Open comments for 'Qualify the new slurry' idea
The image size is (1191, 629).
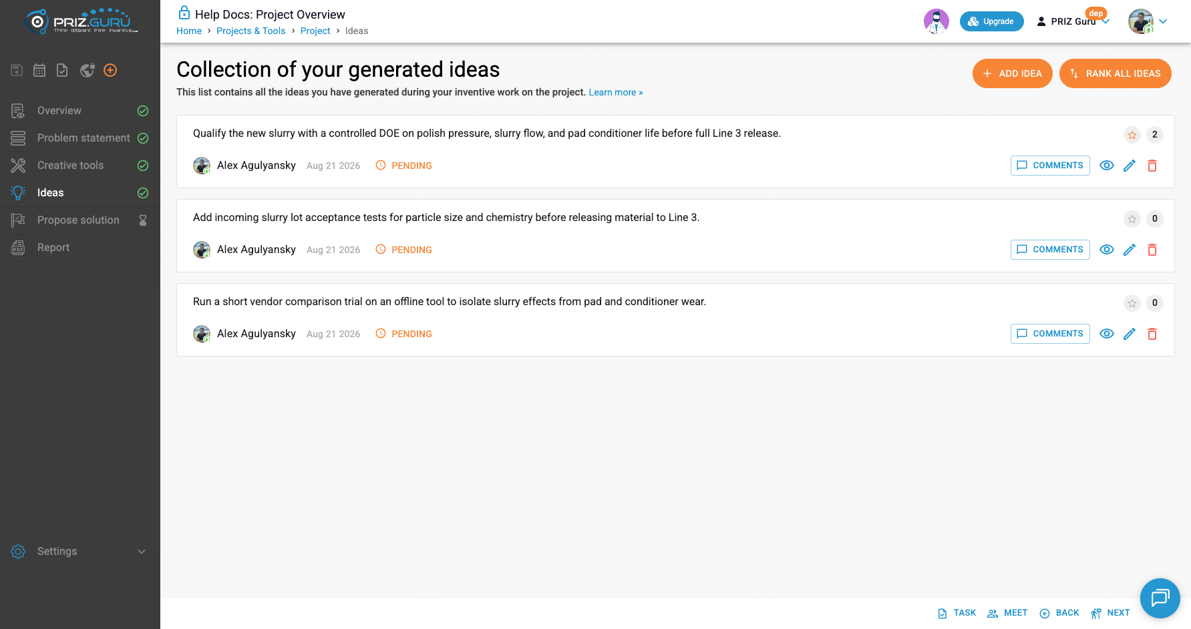pyautogui.click(x=1050, y=166)
